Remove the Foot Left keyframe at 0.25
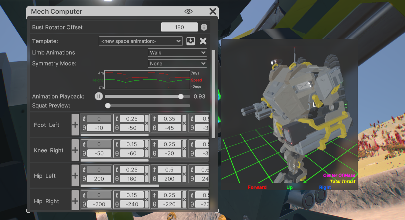 point(147,123)
